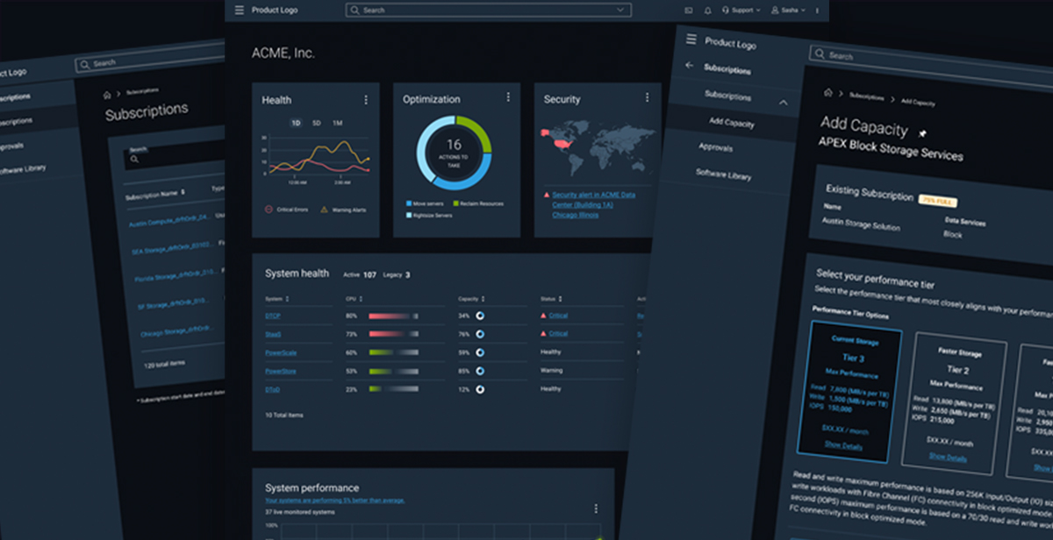Open the PowerScale system link
The image size is (1053, 540).
point(279,352)
